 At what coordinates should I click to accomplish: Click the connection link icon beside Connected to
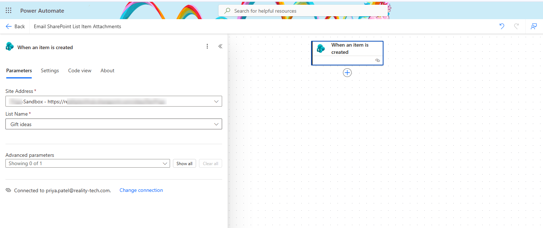pos(8,190)
